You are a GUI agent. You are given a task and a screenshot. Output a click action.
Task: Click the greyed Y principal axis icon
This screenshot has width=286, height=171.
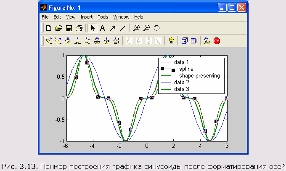[139, 41]
